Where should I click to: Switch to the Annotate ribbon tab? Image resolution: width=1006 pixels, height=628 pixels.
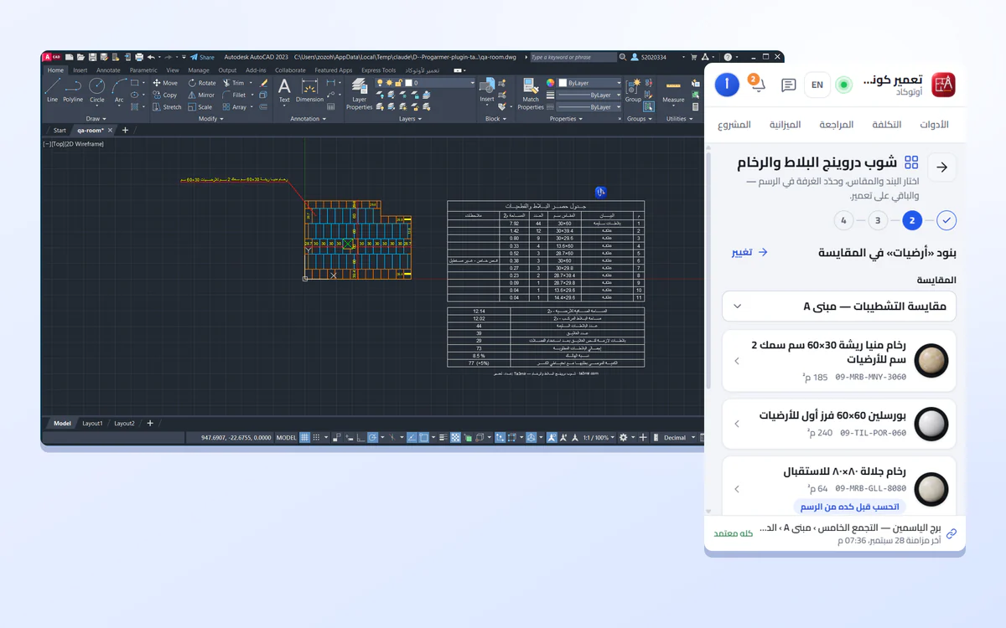pyautogui.click(x=108, y=70)
